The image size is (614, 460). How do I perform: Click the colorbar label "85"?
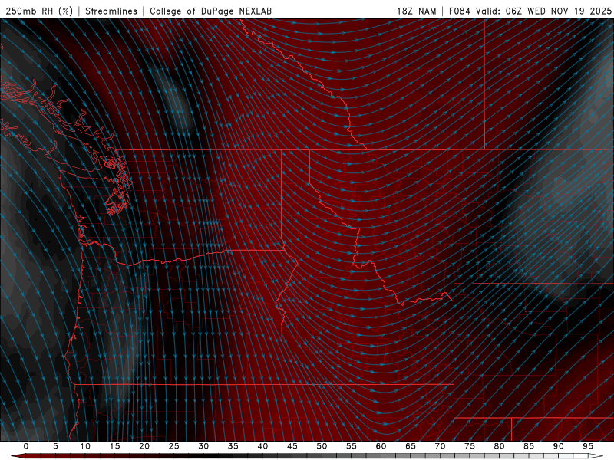click(529, 446)
